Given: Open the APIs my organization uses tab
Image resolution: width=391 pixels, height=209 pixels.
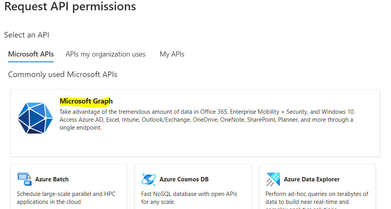Looking at the screenshot, I should tap(106, 54).
